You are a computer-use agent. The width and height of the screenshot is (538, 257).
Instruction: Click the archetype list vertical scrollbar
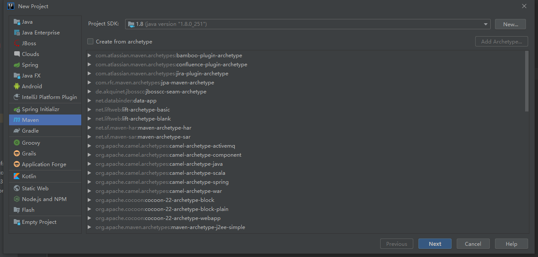pos(527,81)
